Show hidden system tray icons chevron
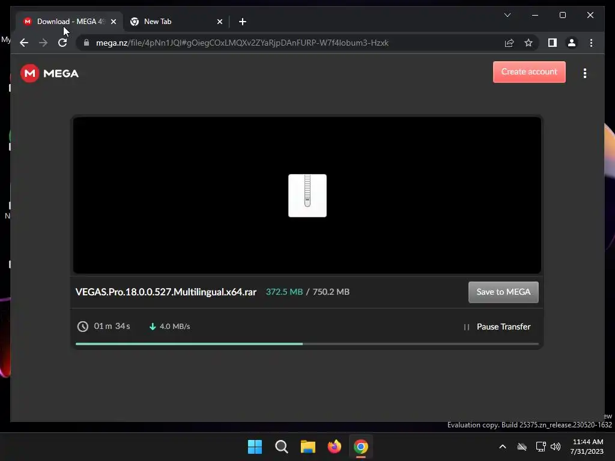615x461 pixels. coord(503,447)
